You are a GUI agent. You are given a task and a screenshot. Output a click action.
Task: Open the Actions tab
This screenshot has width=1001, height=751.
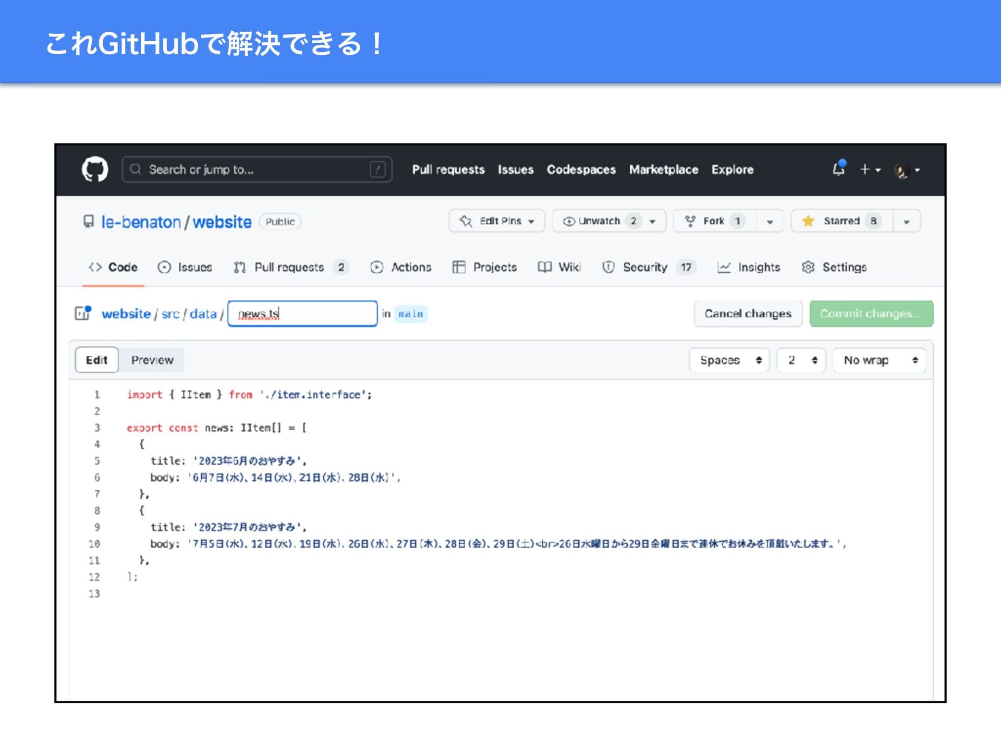(401, 267)
